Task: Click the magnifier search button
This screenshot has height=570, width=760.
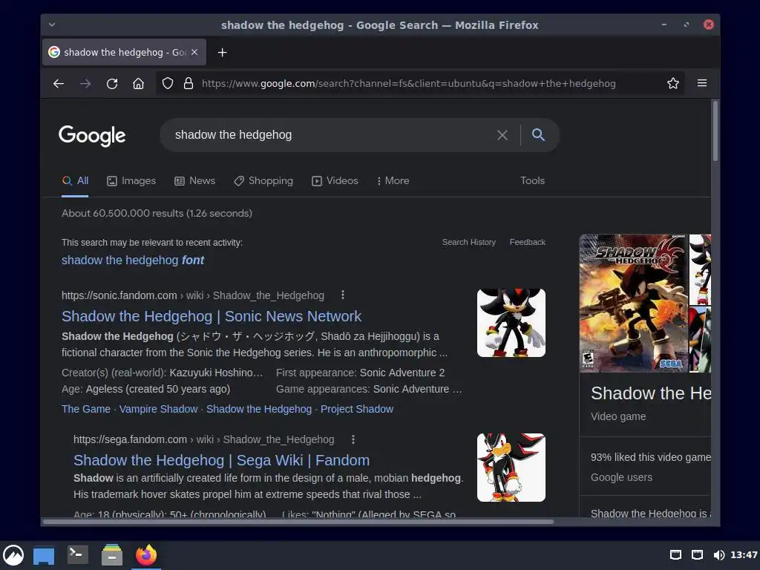Action: [x=538, y=135]
